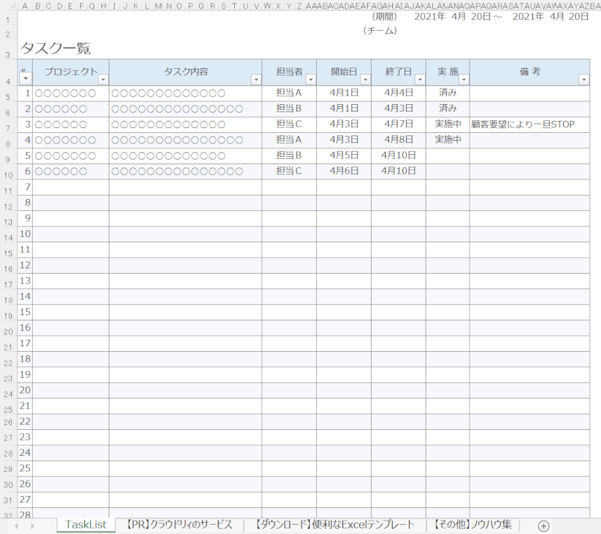Select the 4月8日 end date cell

[x=399, y=140]
